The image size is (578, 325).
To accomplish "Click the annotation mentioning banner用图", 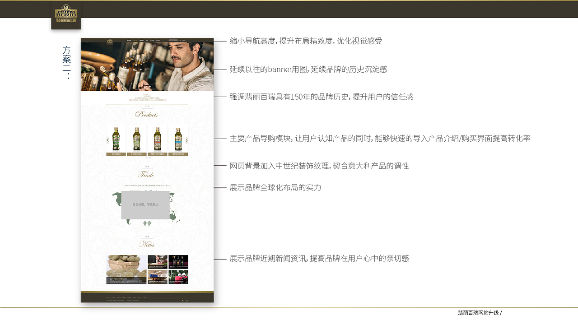I will (308, 70).
